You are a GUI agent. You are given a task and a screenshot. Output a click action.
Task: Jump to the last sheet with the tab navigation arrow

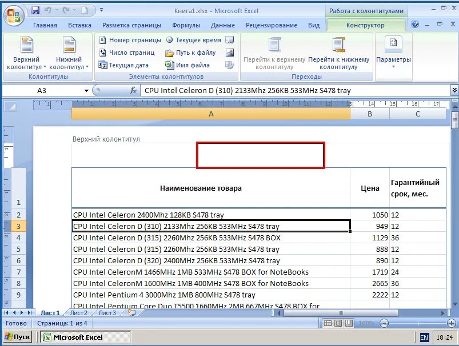point(30,313)
